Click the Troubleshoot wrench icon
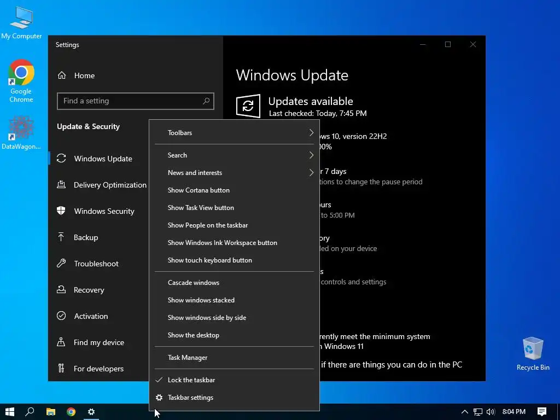This screenshot has width=560, height=420. pos(61,264)
